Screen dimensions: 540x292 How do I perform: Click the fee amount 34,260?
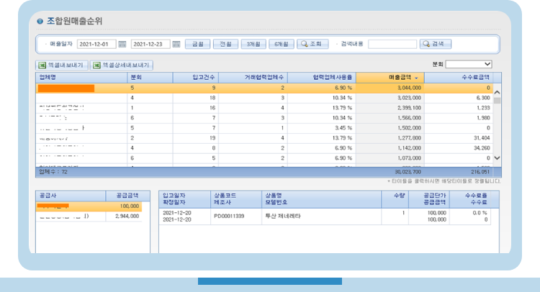(x=482, y=148)
